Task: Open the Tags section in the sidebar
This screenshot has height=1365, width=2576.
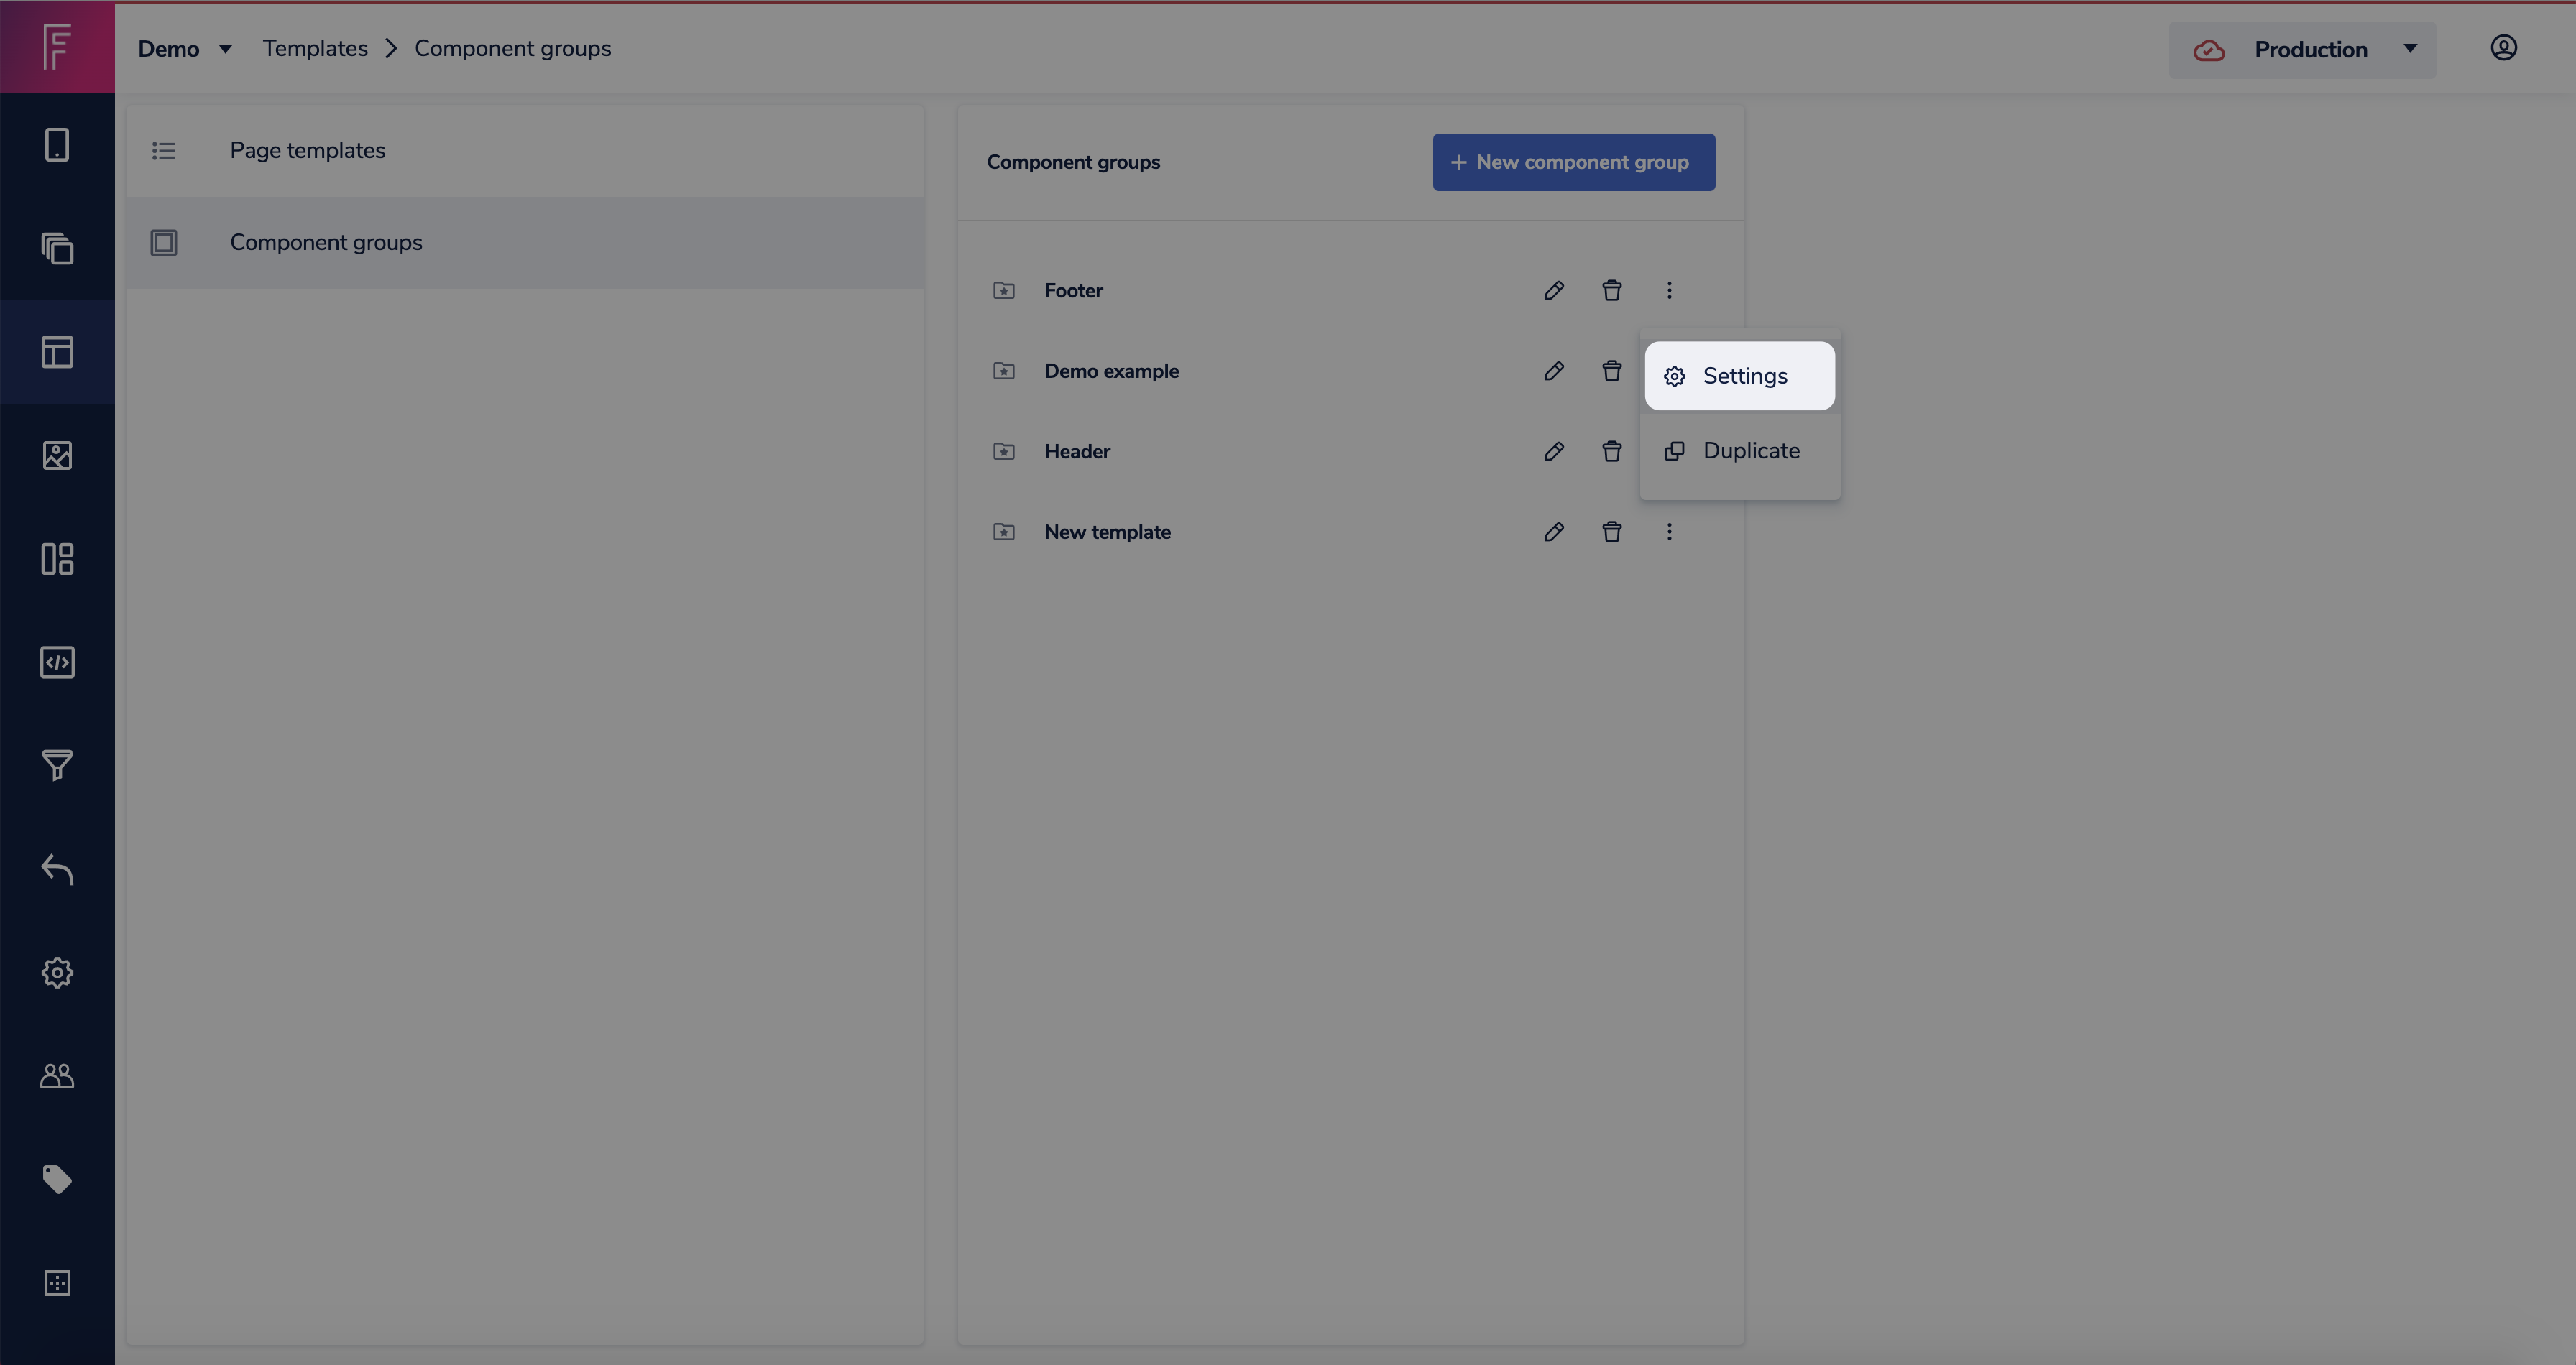Action: pyautogui.click(x=57, y=1179)
